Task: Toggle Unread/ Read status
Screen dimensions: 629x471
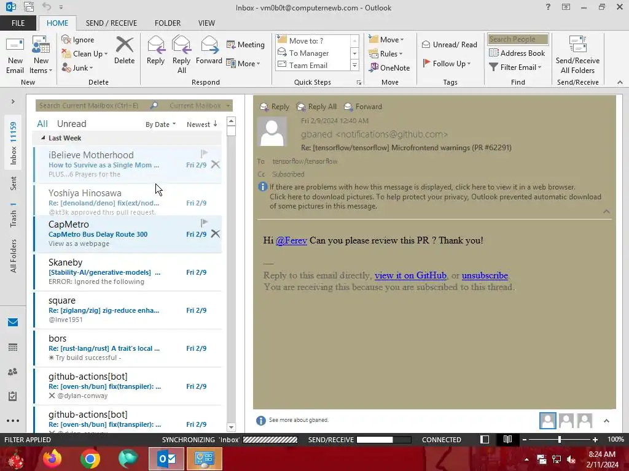Action: point(449,44)
